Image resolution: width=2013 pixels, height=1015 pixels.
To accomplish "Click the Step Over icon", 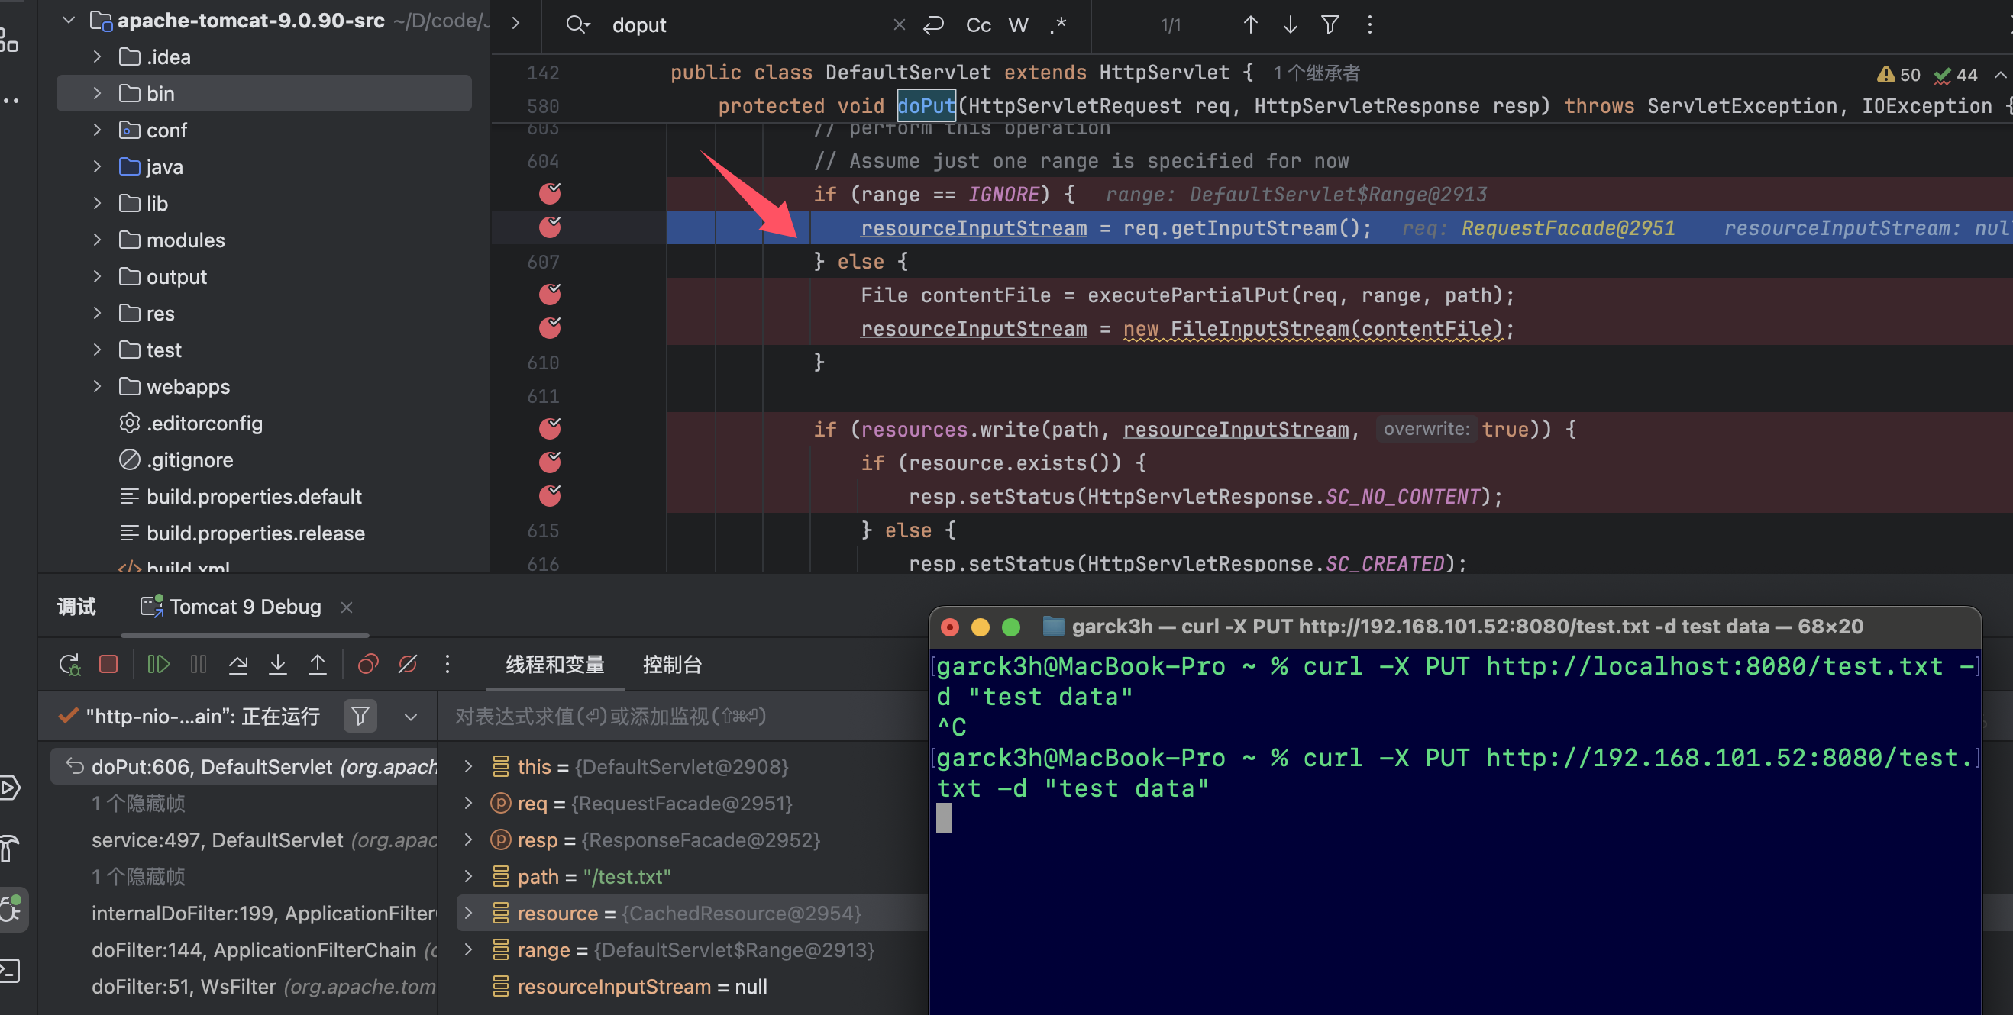I will click(x=238, y=665).
